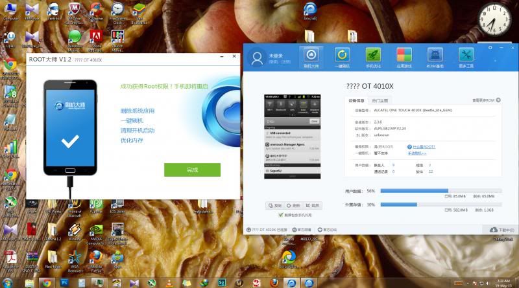
Task: Open the 手机优化 green rocket icon
Action: (x=373, y=58)
